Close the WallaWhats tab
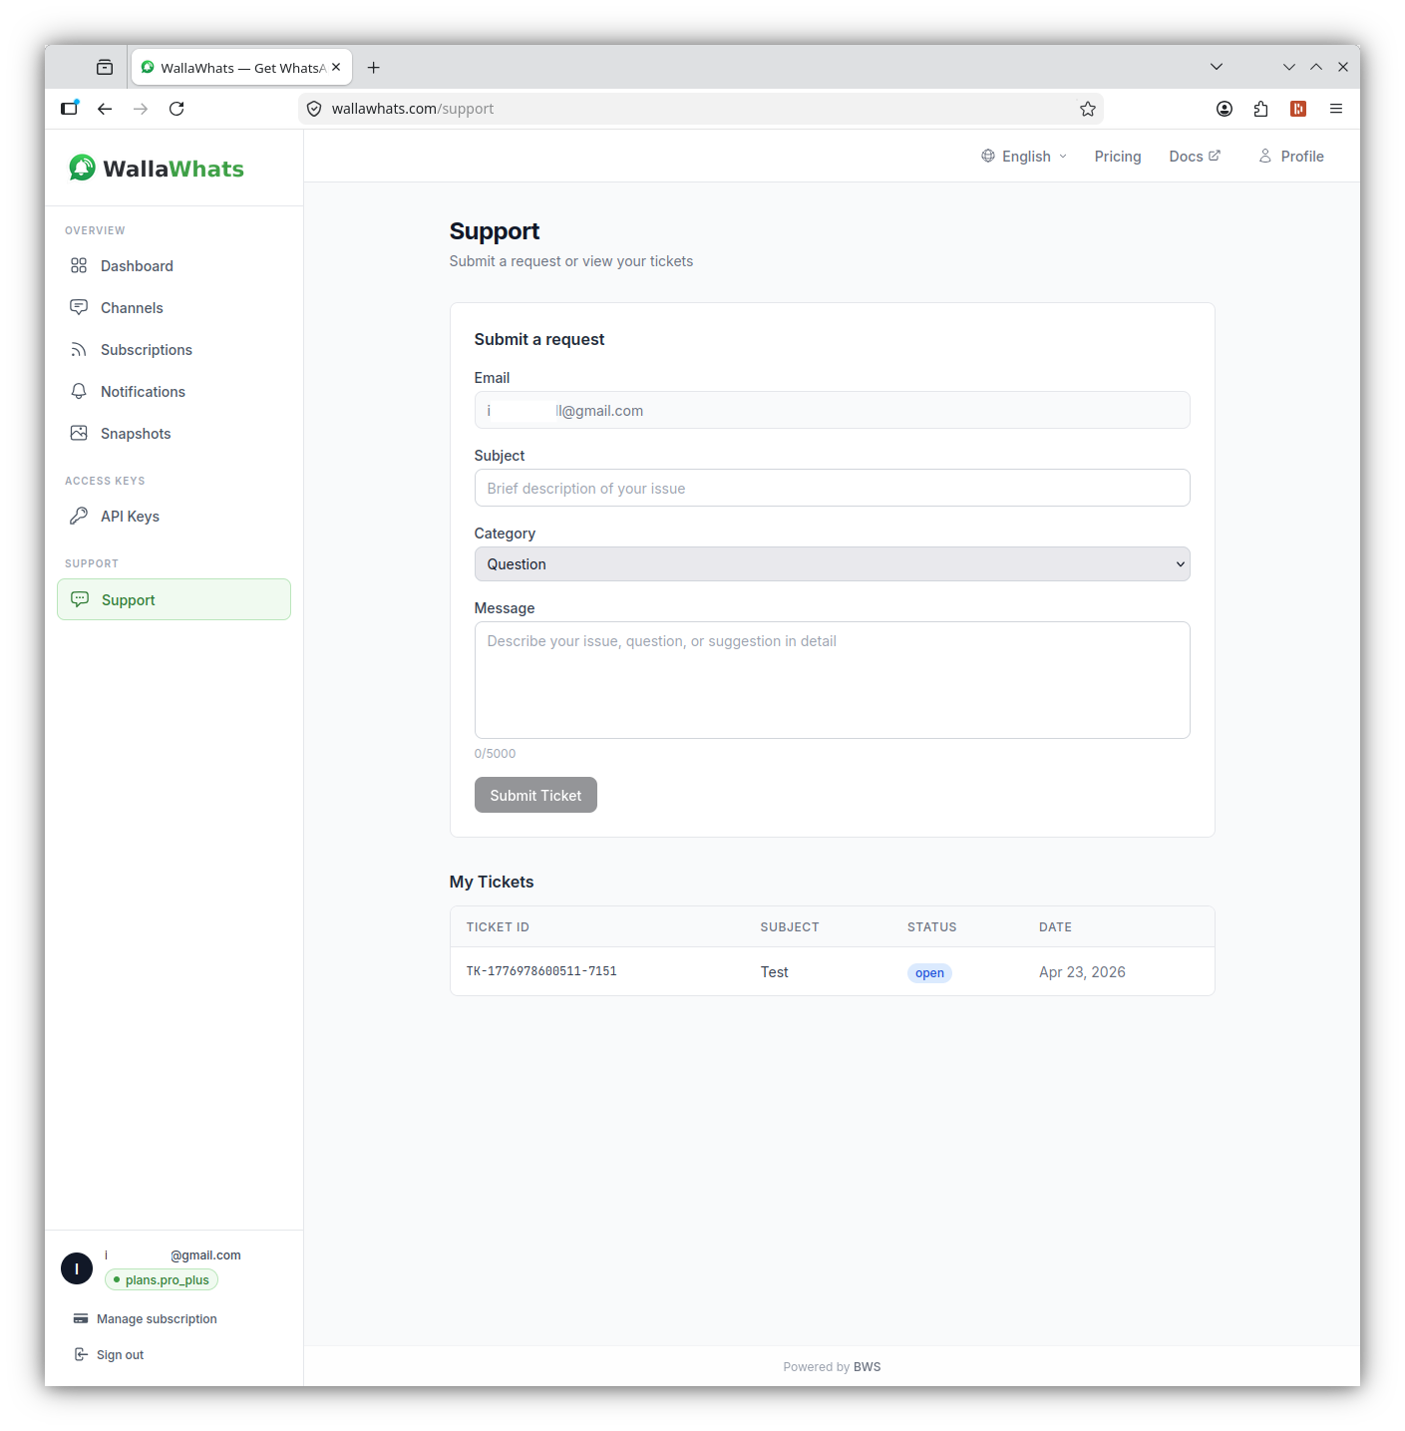 [336, 68]
